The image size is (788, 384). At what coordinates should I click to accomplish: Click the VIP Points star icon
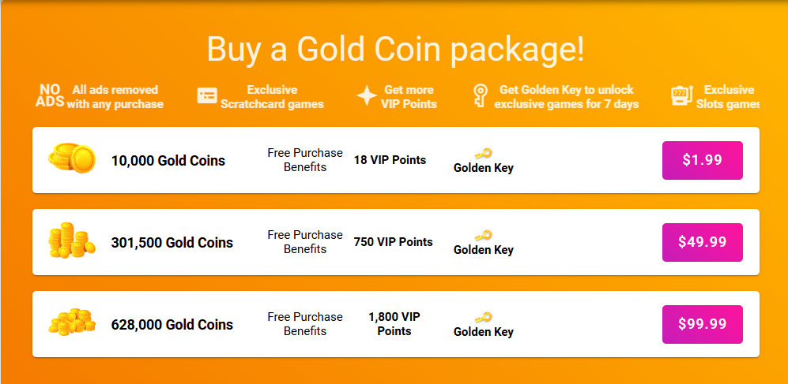366,96
